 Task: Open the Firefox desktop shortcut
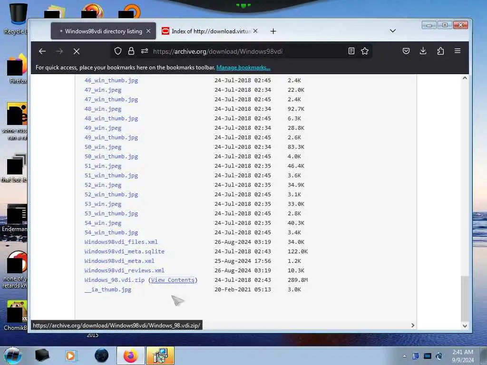click(x=16, y=69)
